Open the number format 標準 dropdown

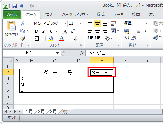pos(146,23)
